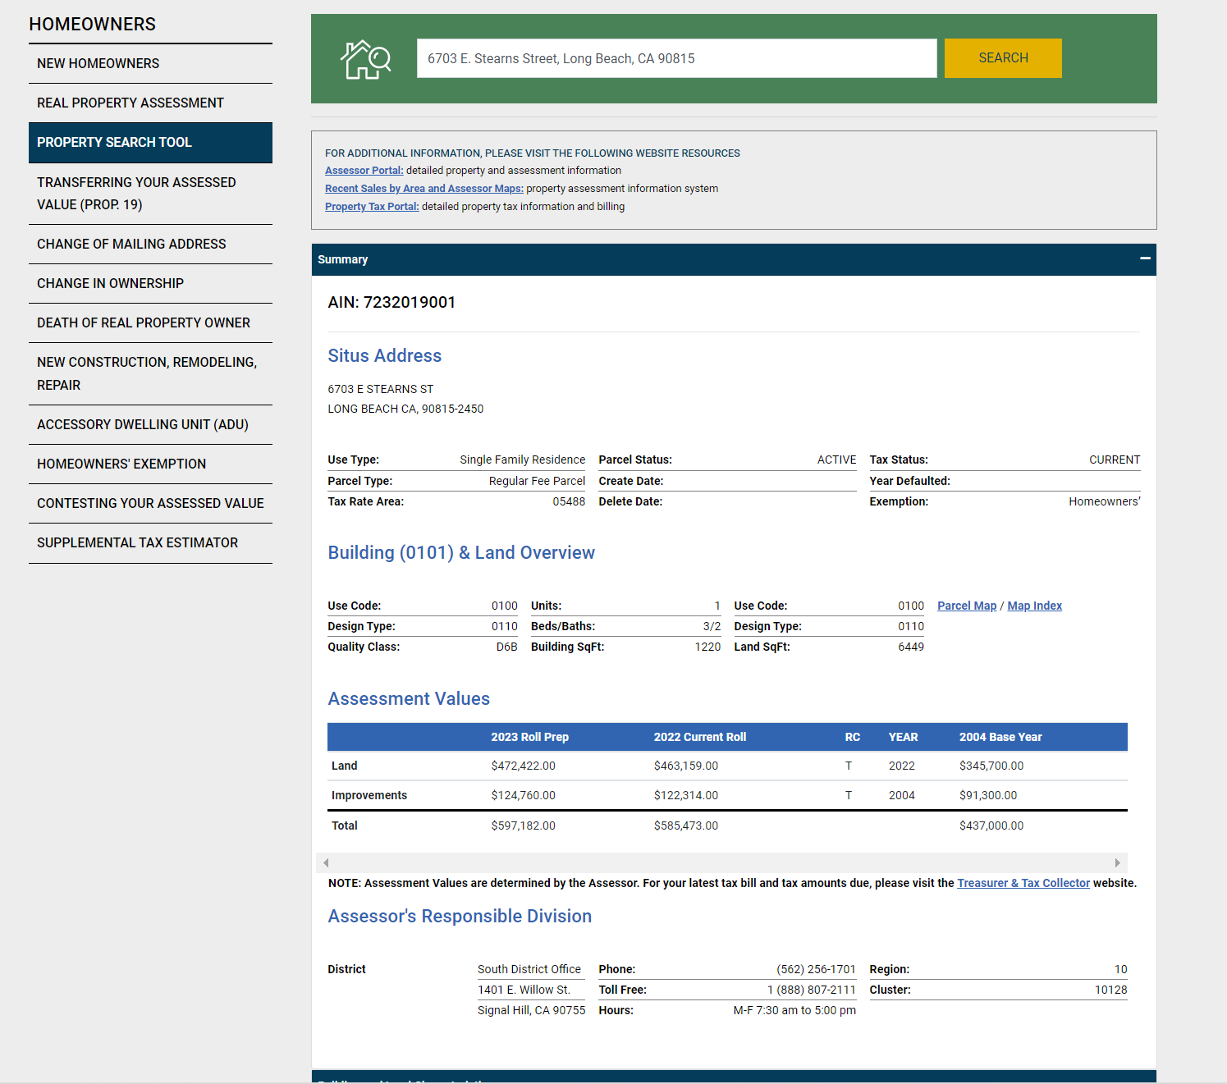Click the Improvements value $124,760.00
This screenshot has height=1084, width=1227.
523,795
